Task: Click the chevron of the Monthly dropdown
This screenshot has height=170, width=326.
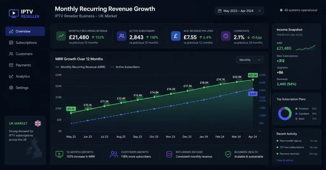Action: point(259,60)
